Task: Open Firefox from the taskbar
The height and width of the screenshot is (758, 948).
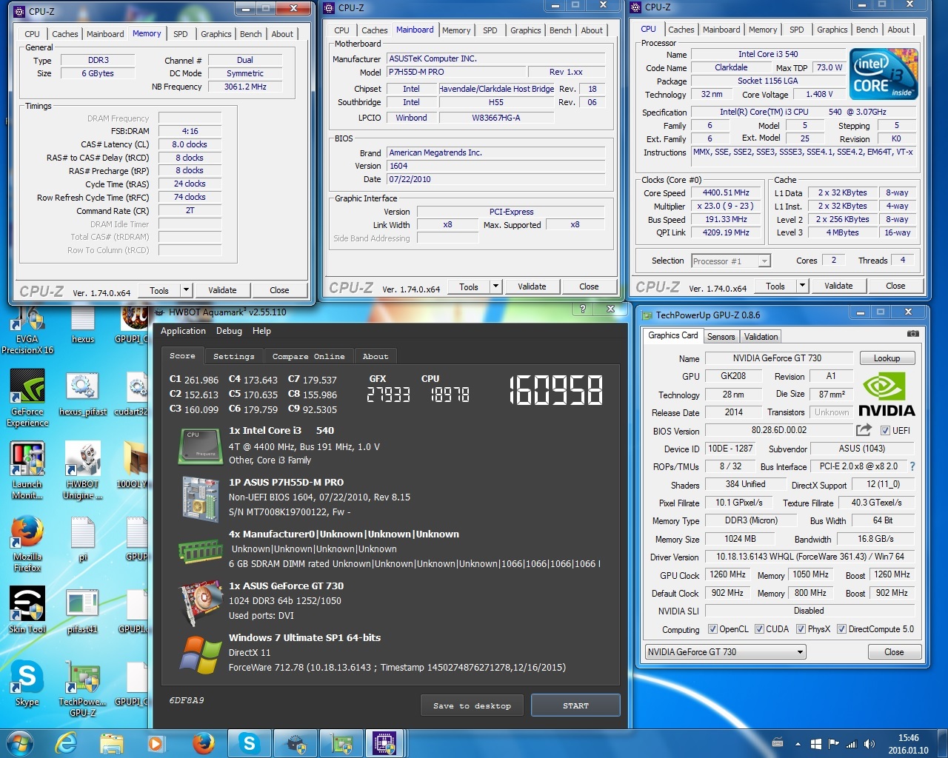Action: [x=203, y=742]
